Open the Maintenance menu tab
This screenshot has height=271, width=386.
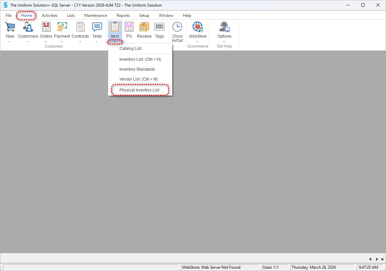[x=95, y=16]
